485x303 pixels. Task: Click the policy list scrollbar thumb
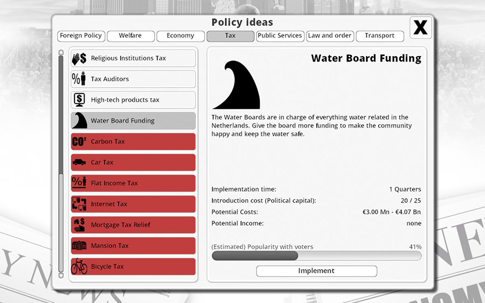pyautogui.click(x=61, y=114)
